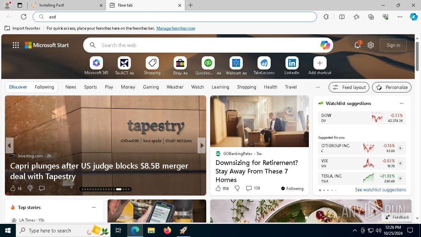Go to next carousel story
The image size is (421, 237).
tap(202, 145)
